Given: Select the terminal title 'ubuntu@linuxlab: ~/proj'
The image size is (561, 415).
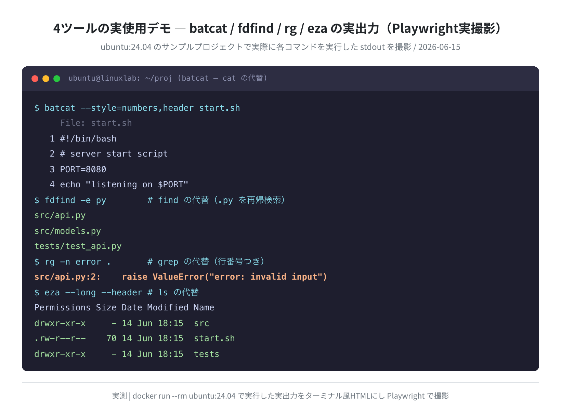Looking at the screenshot, I should point(120,78).
